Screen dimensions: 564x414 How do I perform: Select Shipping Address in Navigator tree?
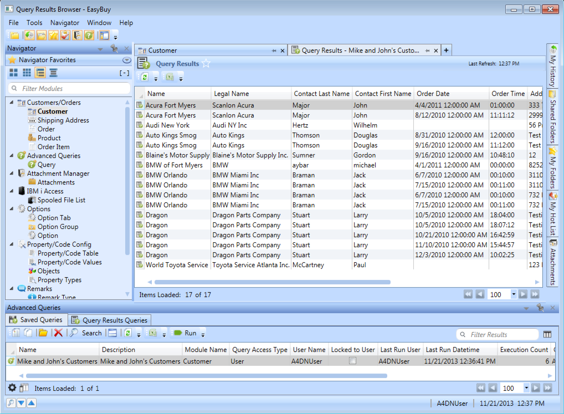pos(63,120)
